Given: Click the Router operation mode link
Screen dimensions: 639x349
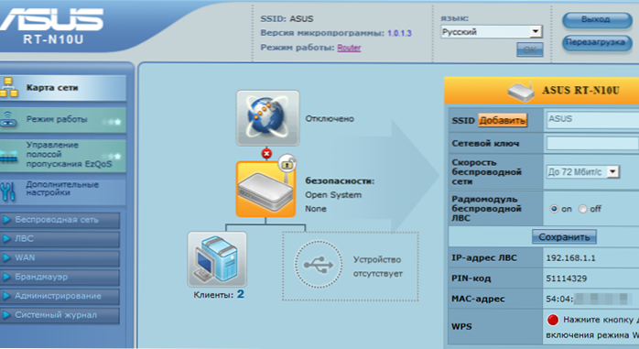Looking at the screenshot, I should [349, 48].
